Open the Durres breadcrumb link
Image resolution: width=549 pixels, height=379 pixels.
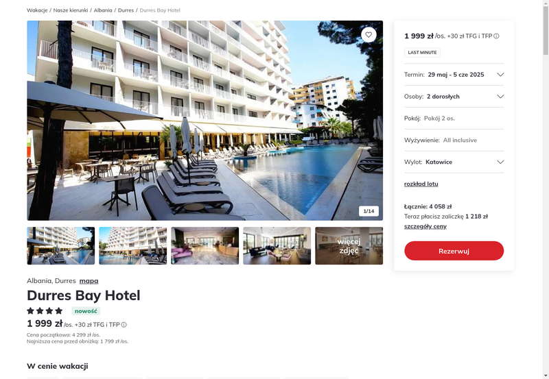126,10
